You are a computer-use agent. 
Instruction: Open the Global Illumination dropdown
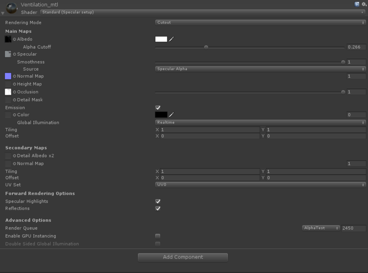(260, 122)
